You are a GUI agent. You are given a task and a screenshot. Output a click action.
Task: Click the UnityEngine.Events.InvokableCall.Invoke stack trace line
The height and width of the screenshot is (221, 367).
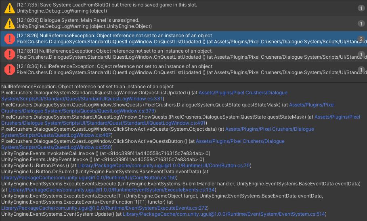[105, 153]
